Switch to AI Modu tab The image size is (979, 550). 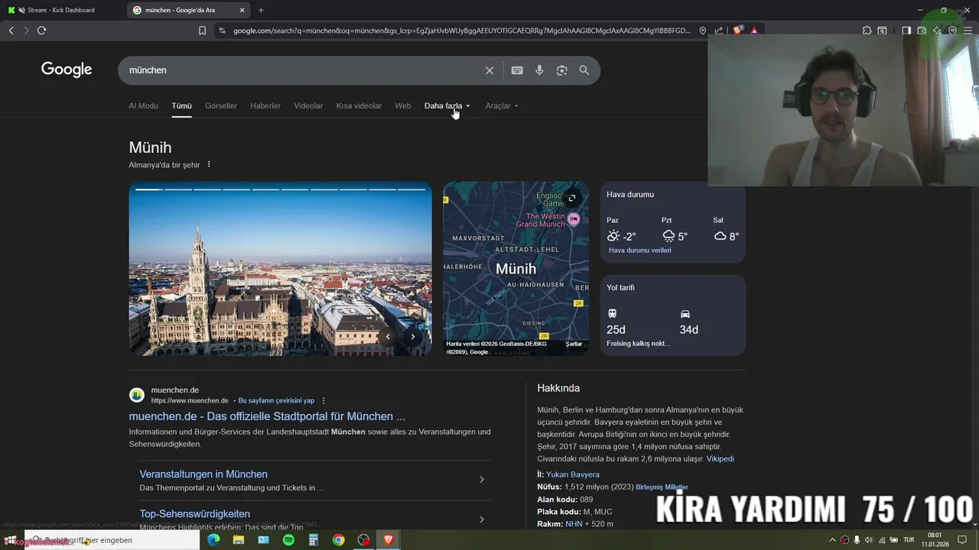point(143,106)
